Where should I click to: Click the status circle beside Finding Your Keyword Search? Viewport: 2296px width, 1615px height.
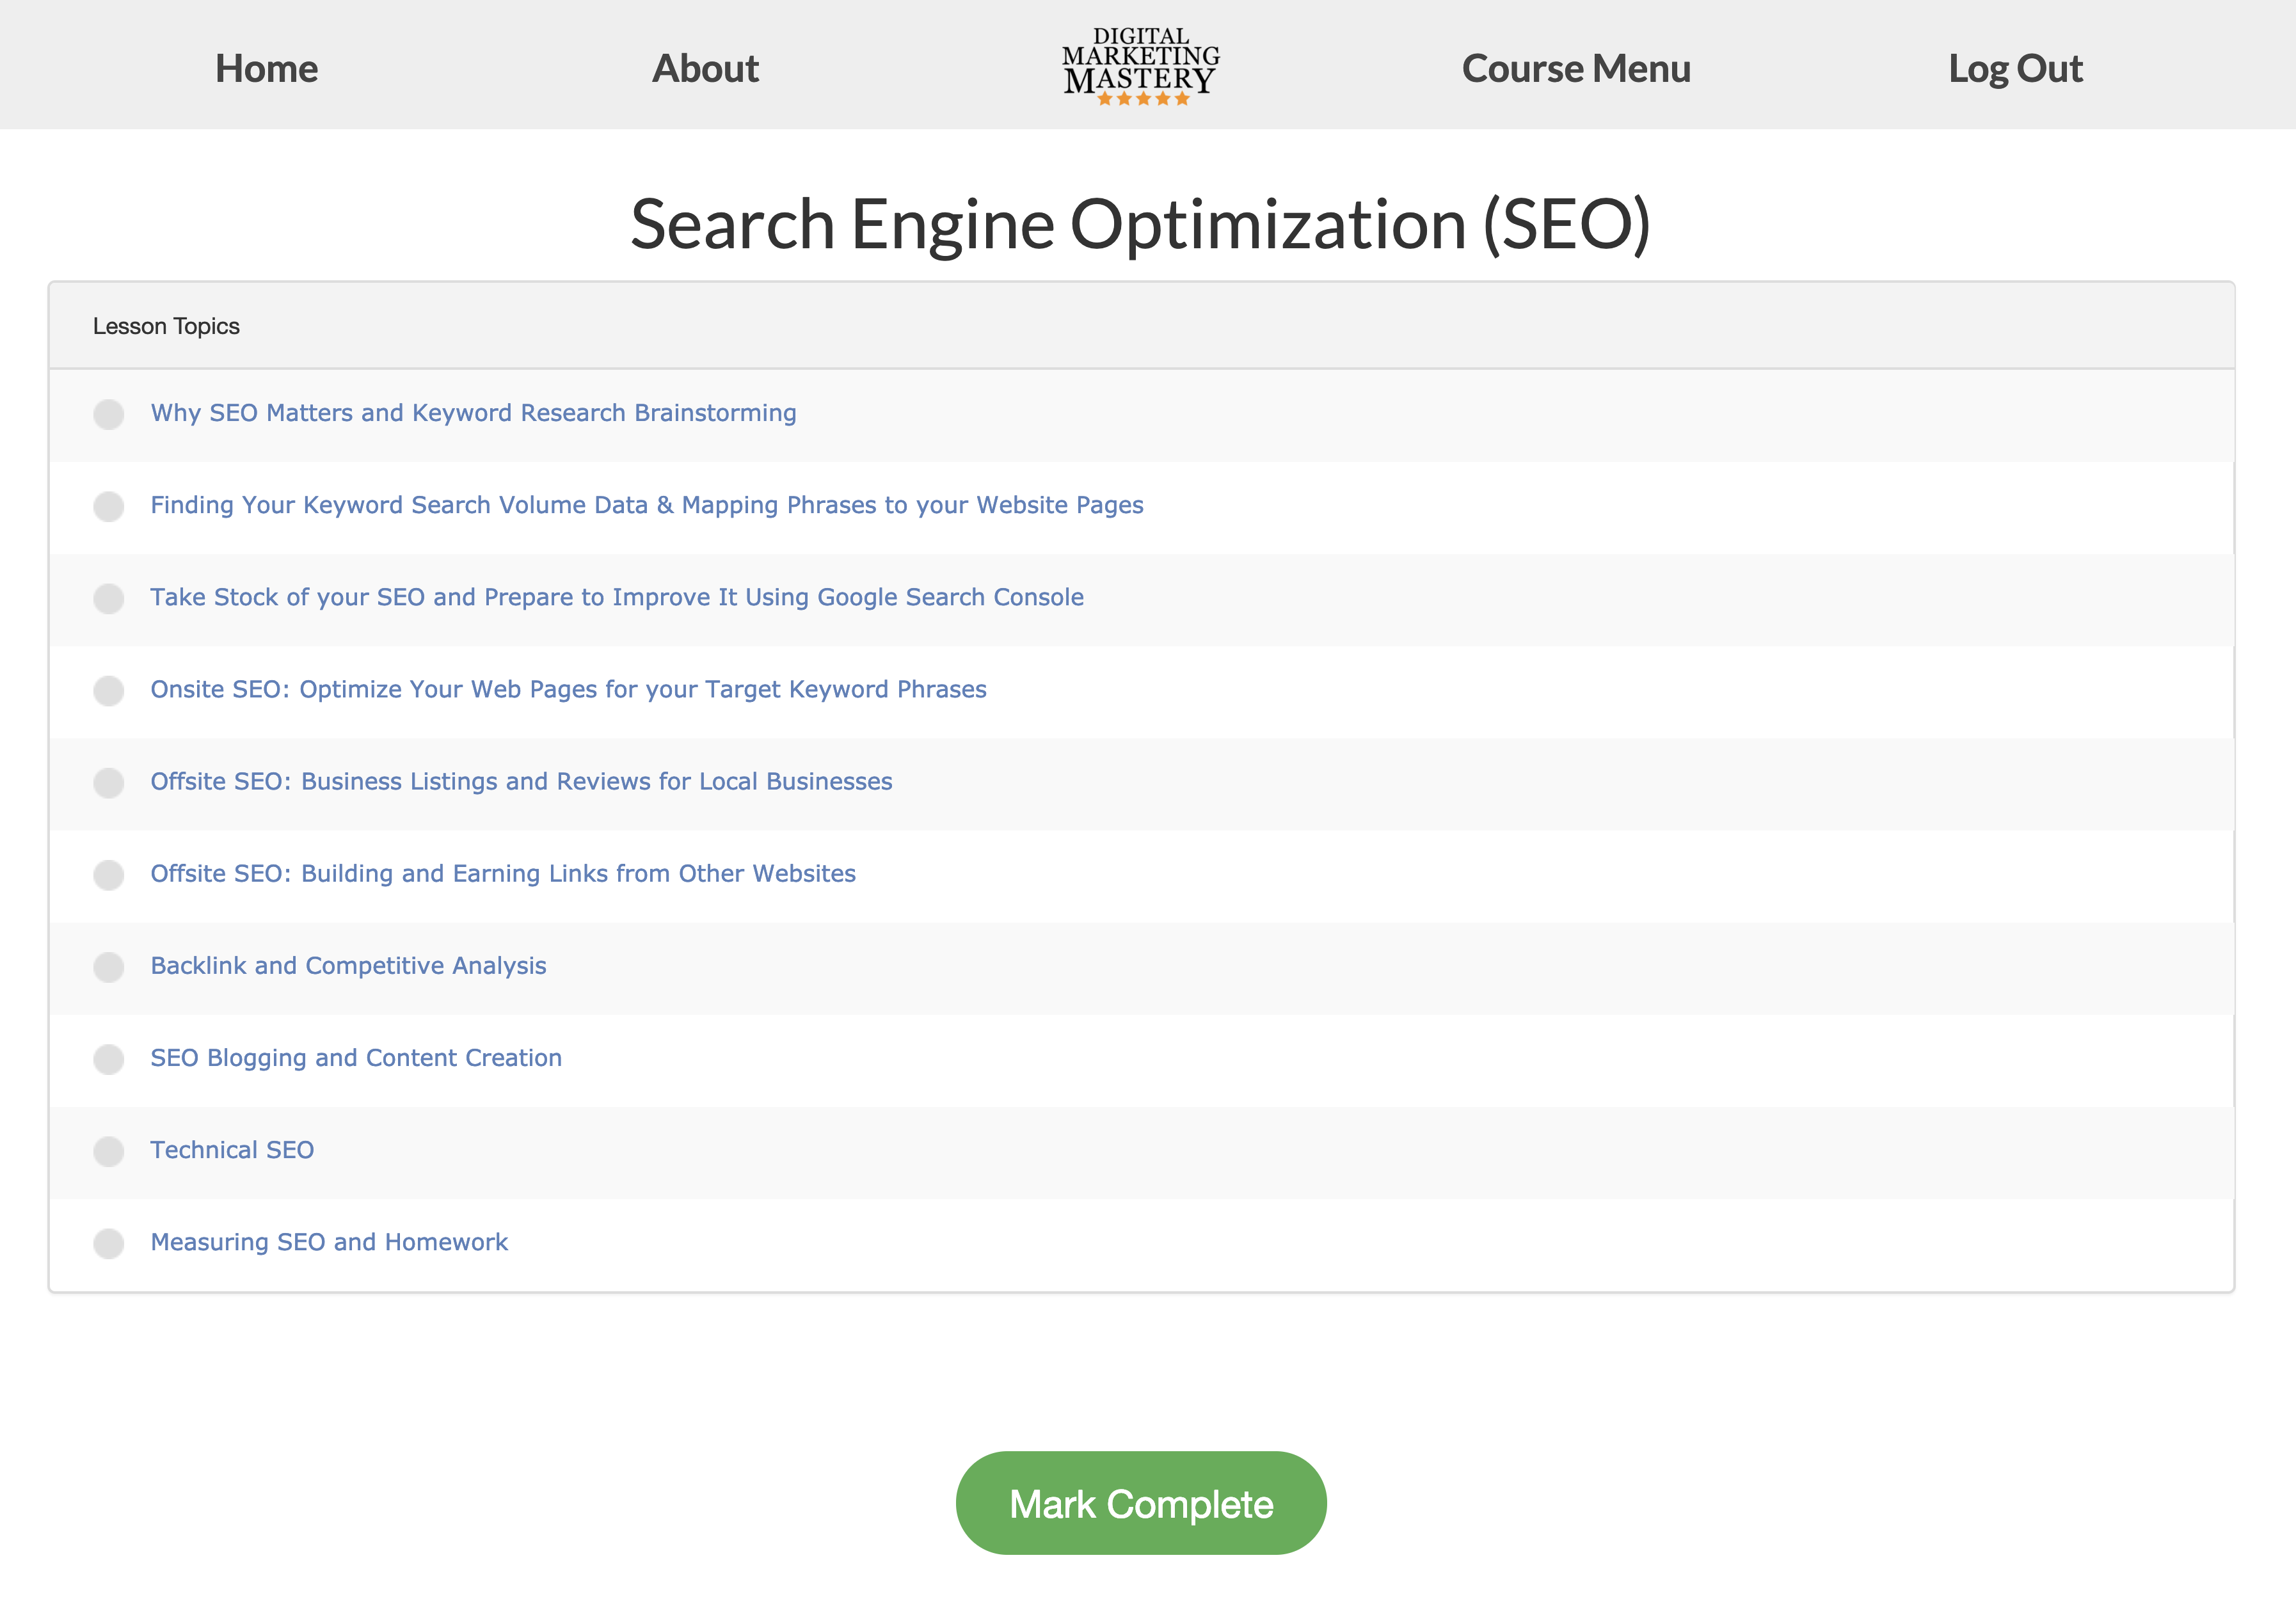(109, 506)
